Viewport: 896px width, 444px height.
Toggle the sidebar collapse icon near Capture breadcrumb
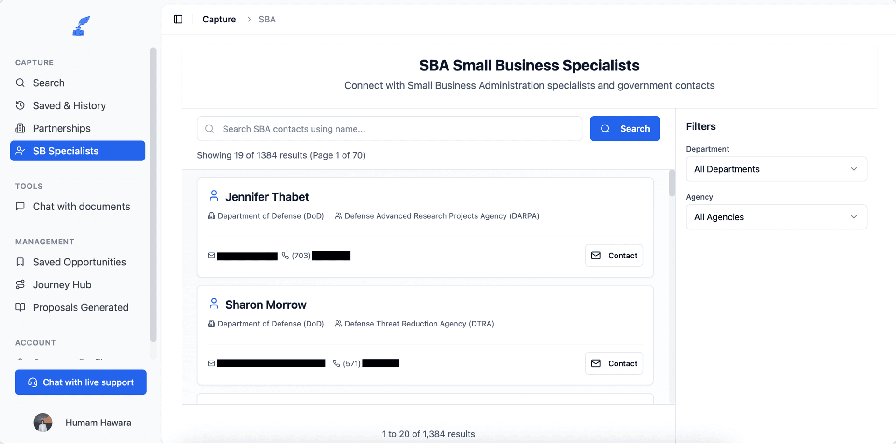178,19
